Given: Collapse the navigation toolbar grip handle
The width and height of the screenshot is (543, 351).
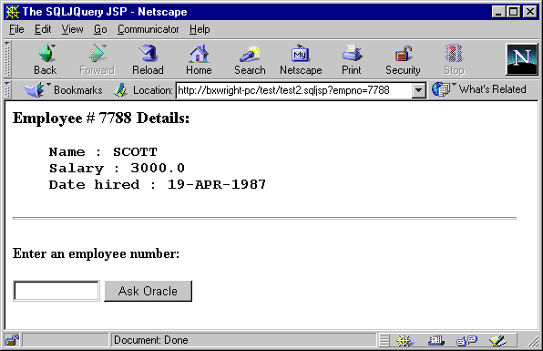Looking at the screenshot, I should tap(7, 59).
